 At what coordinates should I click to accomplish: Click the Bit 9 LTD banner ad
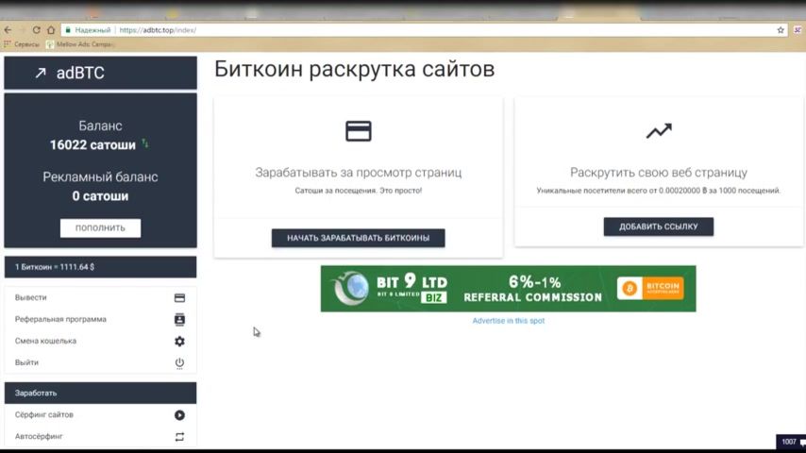pos(508,289)
